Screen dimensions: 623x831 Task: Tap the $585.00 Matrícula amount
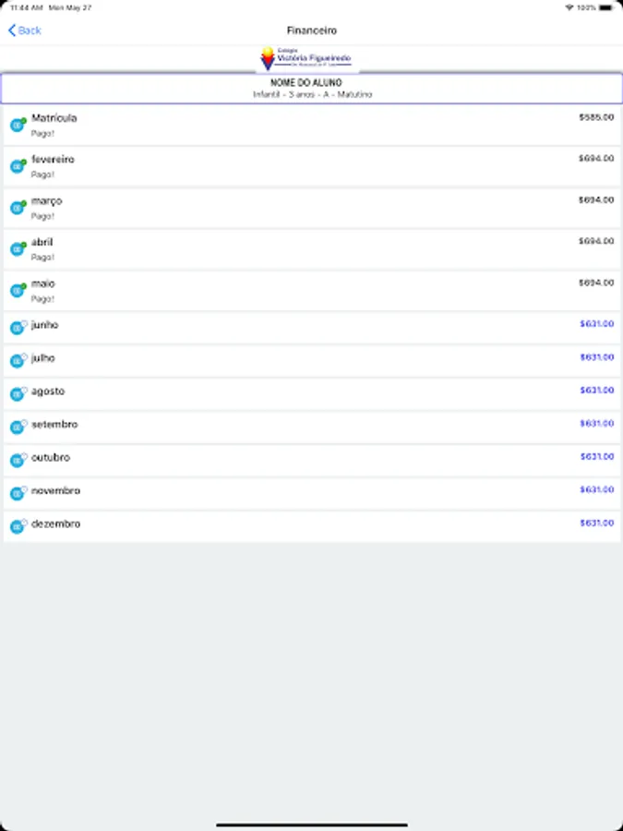[x=596, y=117]
